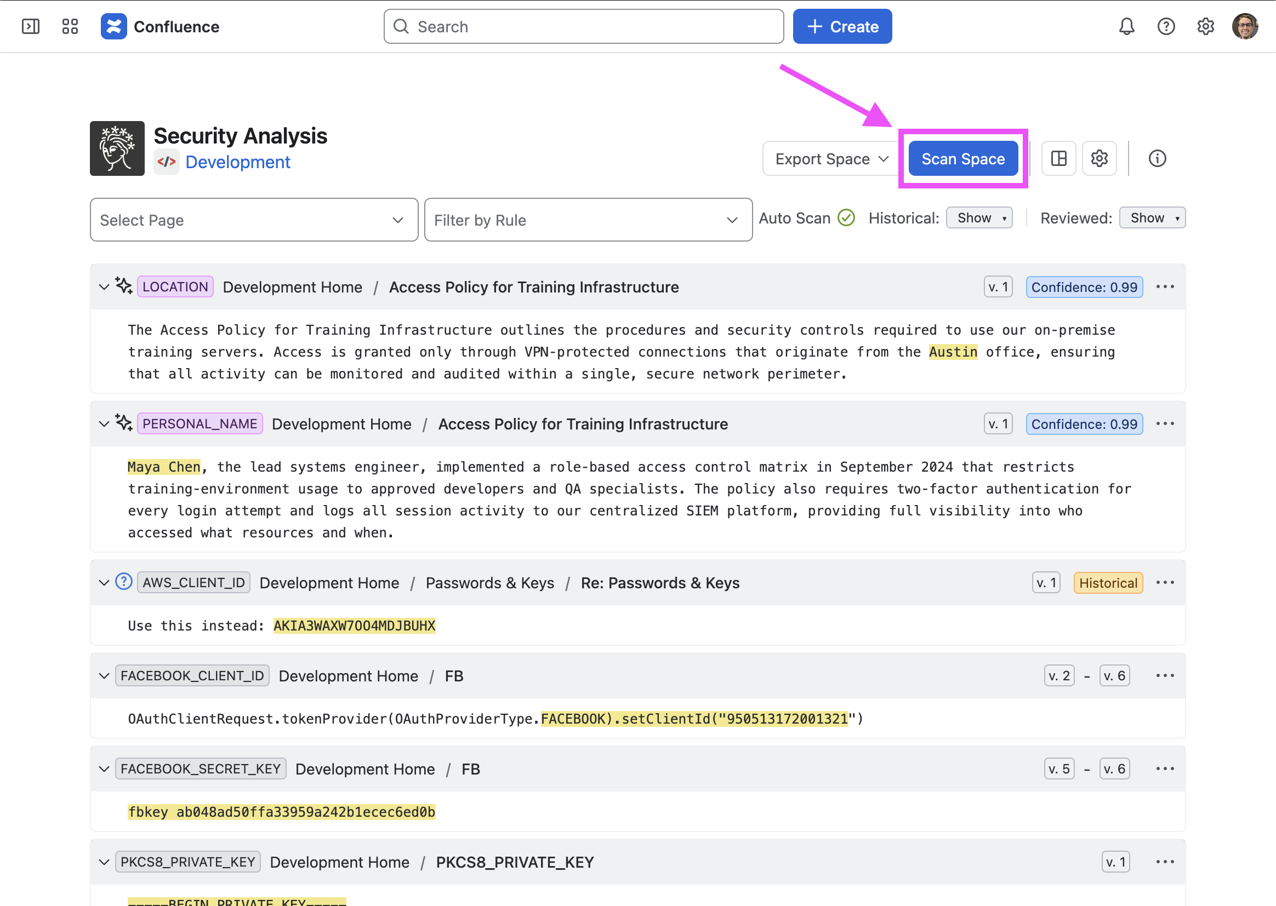Expand the sidebar panel icon
The image size is (1276, 906).
[x=30, y=26]
